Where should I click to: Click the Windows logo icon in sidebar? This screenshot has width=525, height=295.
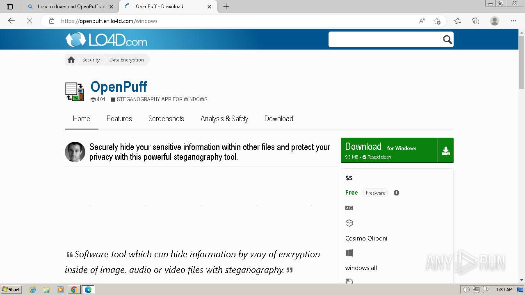pyautogui.click(x=349, y=253)
